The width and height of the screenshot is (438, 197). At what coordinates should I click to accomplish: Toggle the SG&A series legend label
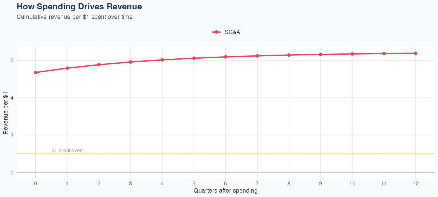(x=232, y=32)
